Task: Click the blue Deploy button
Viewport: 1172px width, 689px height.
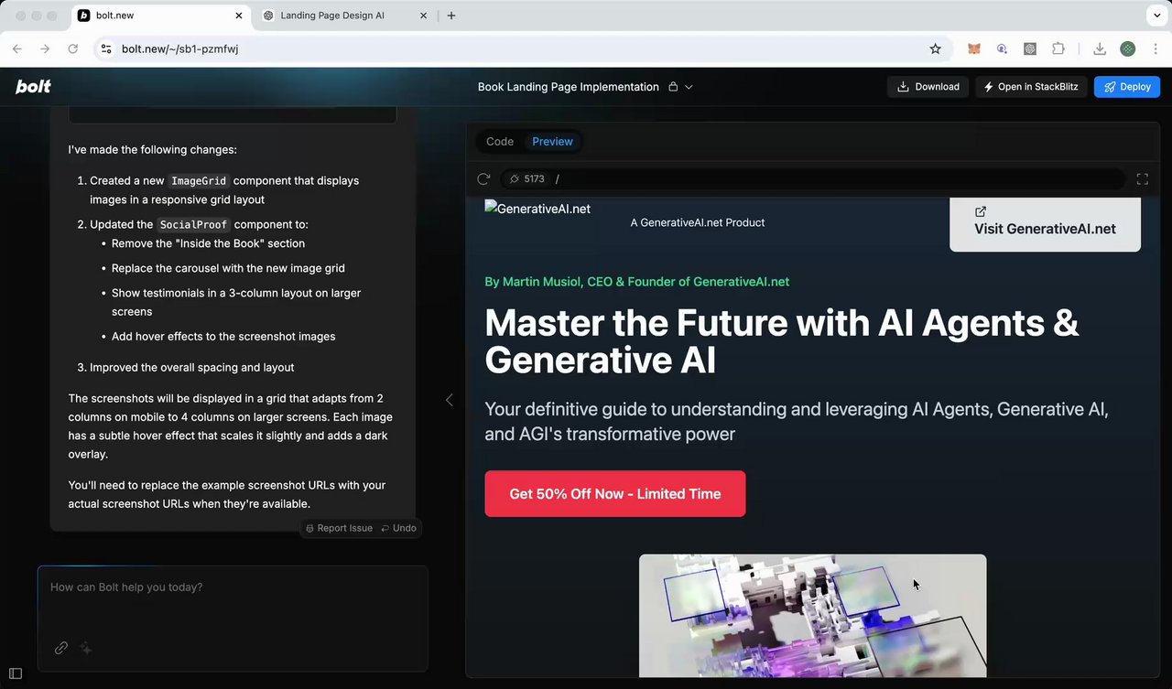Action: click(x=1127, y=87)
